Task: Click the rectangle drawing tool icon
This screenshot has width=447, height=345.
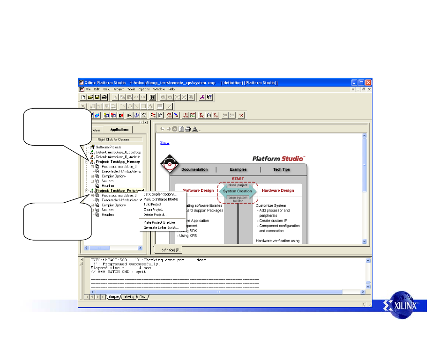Action: point(144,106)
